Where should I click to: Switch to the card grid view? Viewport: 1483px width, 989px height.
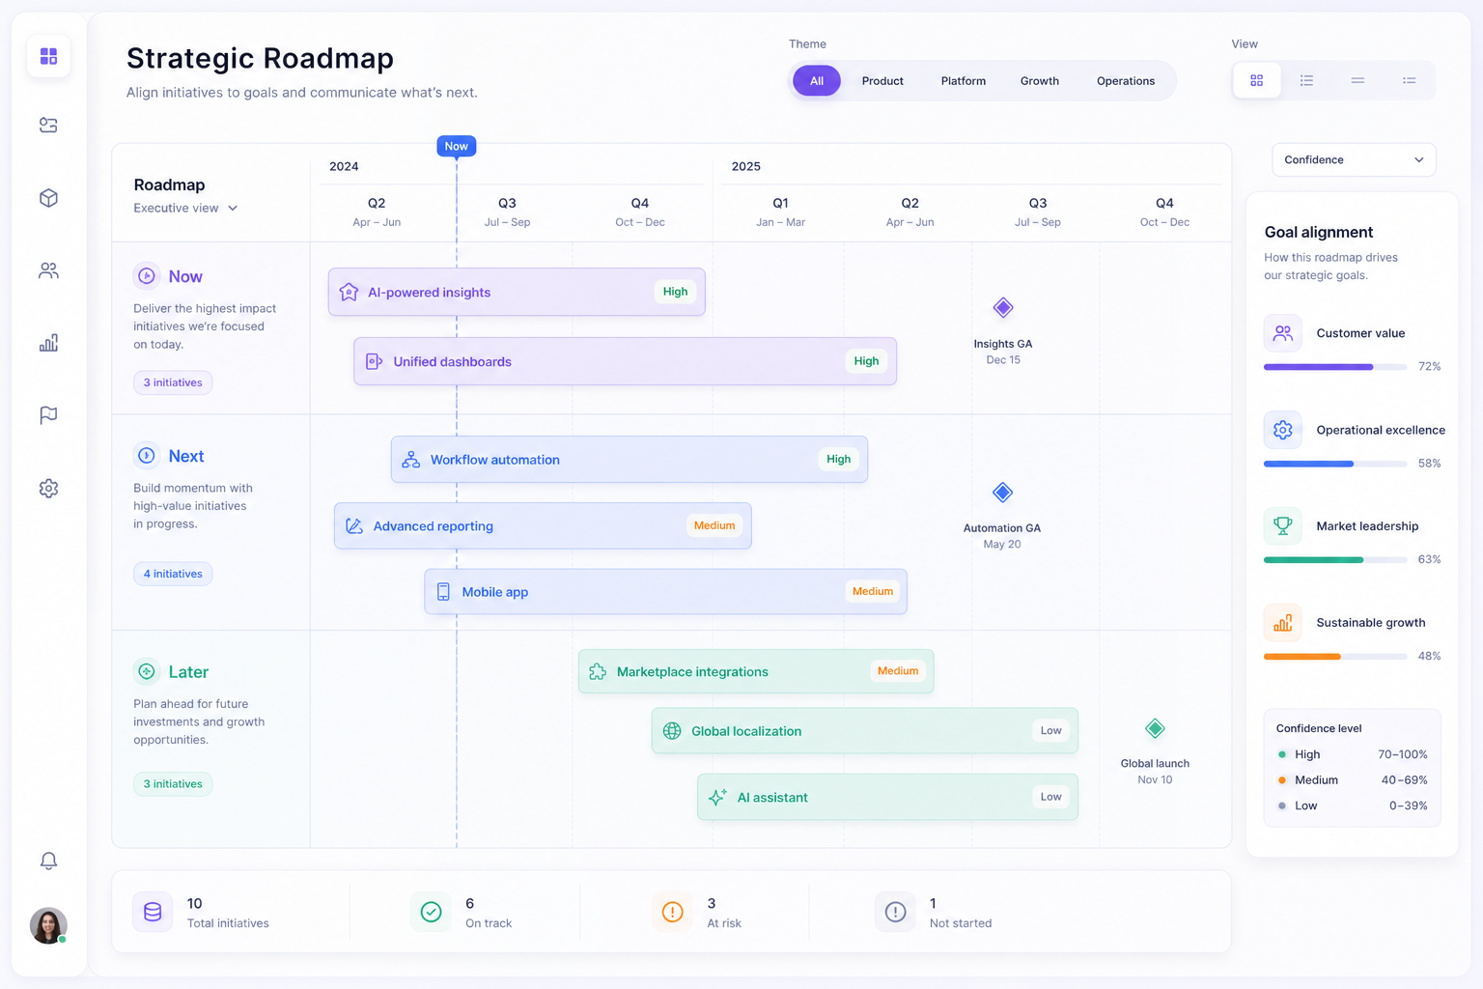(x=1257, y=80)
